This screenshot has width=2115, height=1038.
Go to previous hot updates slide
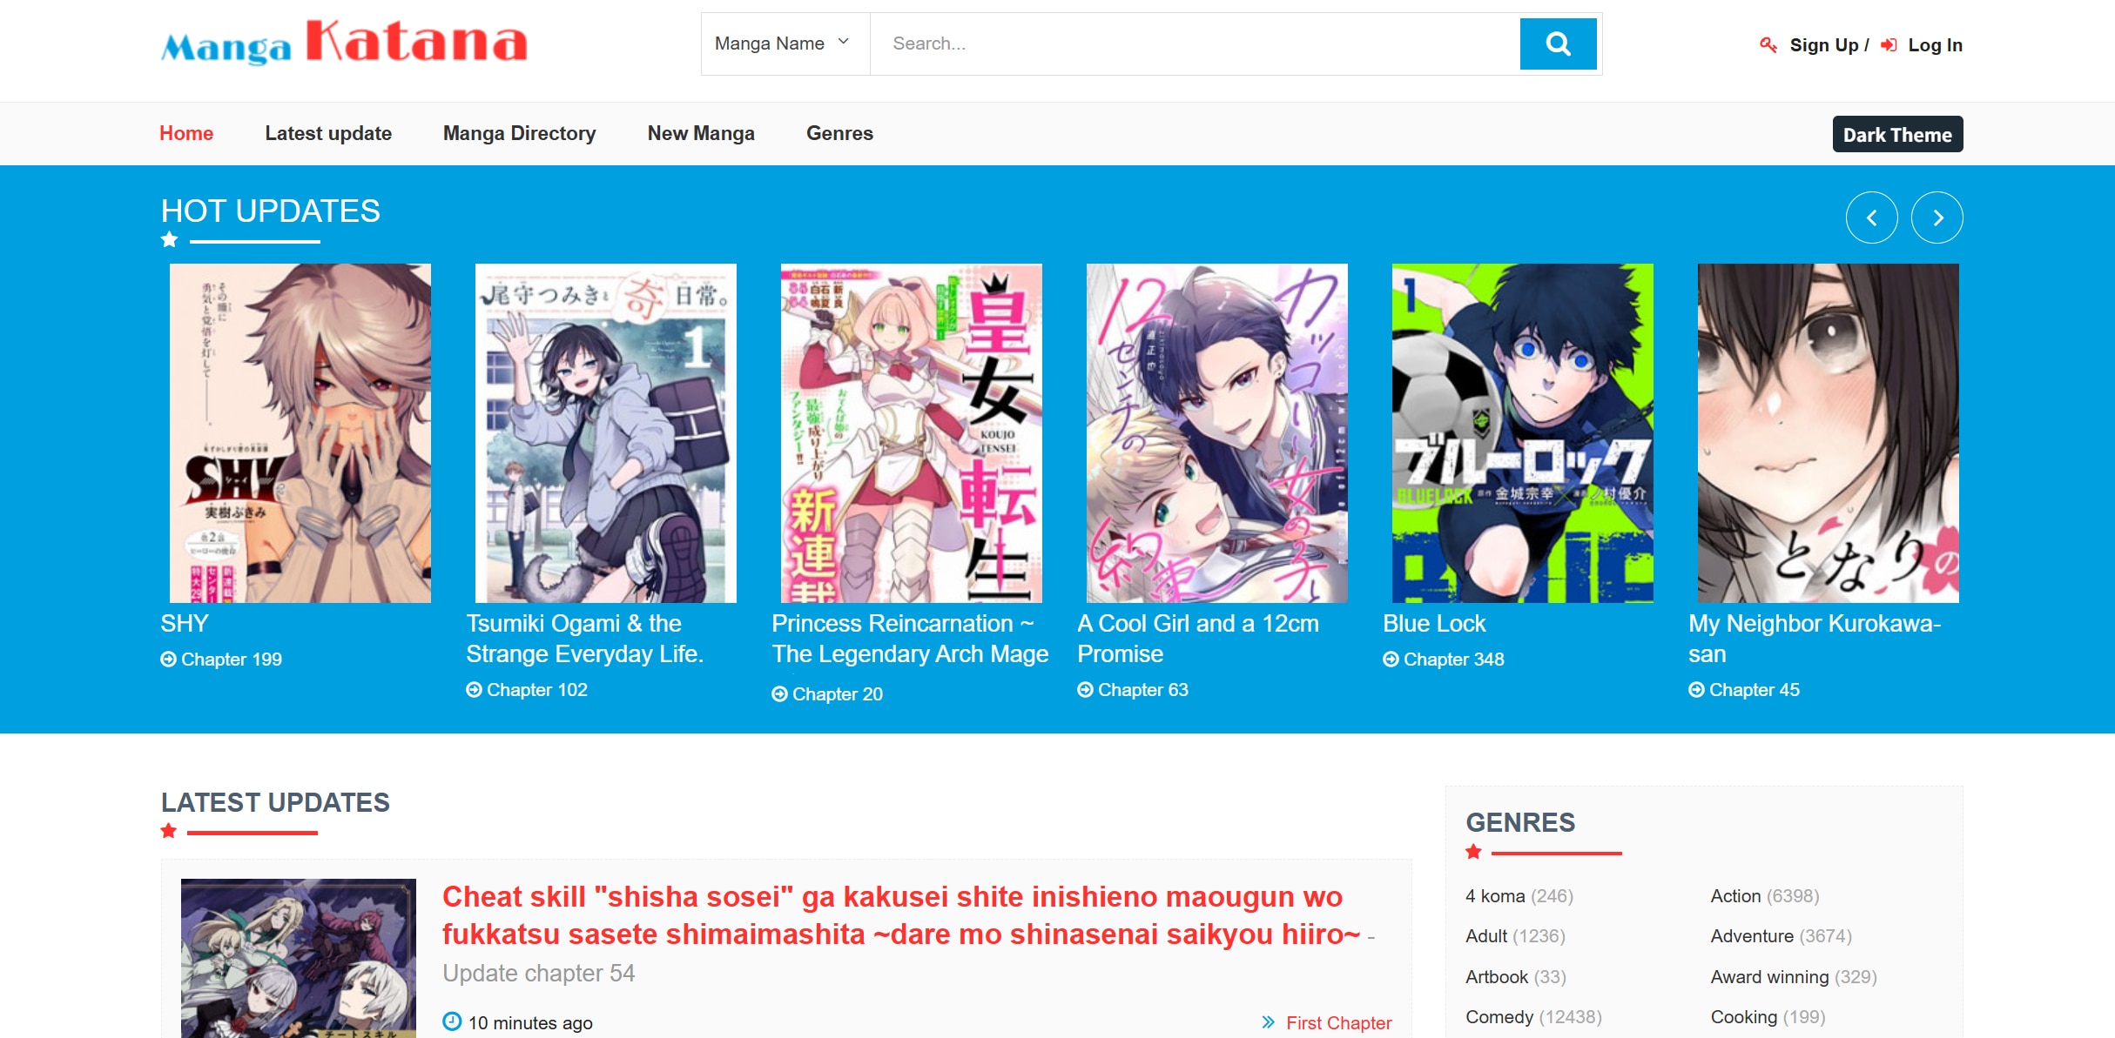coord(1871,218)
